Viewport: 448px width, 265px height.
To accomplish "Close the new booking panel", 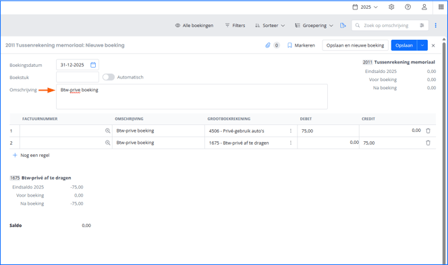I will click(433, 45).
